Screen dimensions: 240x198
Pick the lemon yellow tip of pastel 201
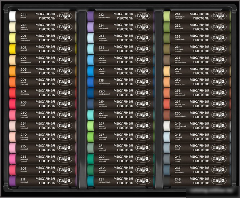(12, 38)
